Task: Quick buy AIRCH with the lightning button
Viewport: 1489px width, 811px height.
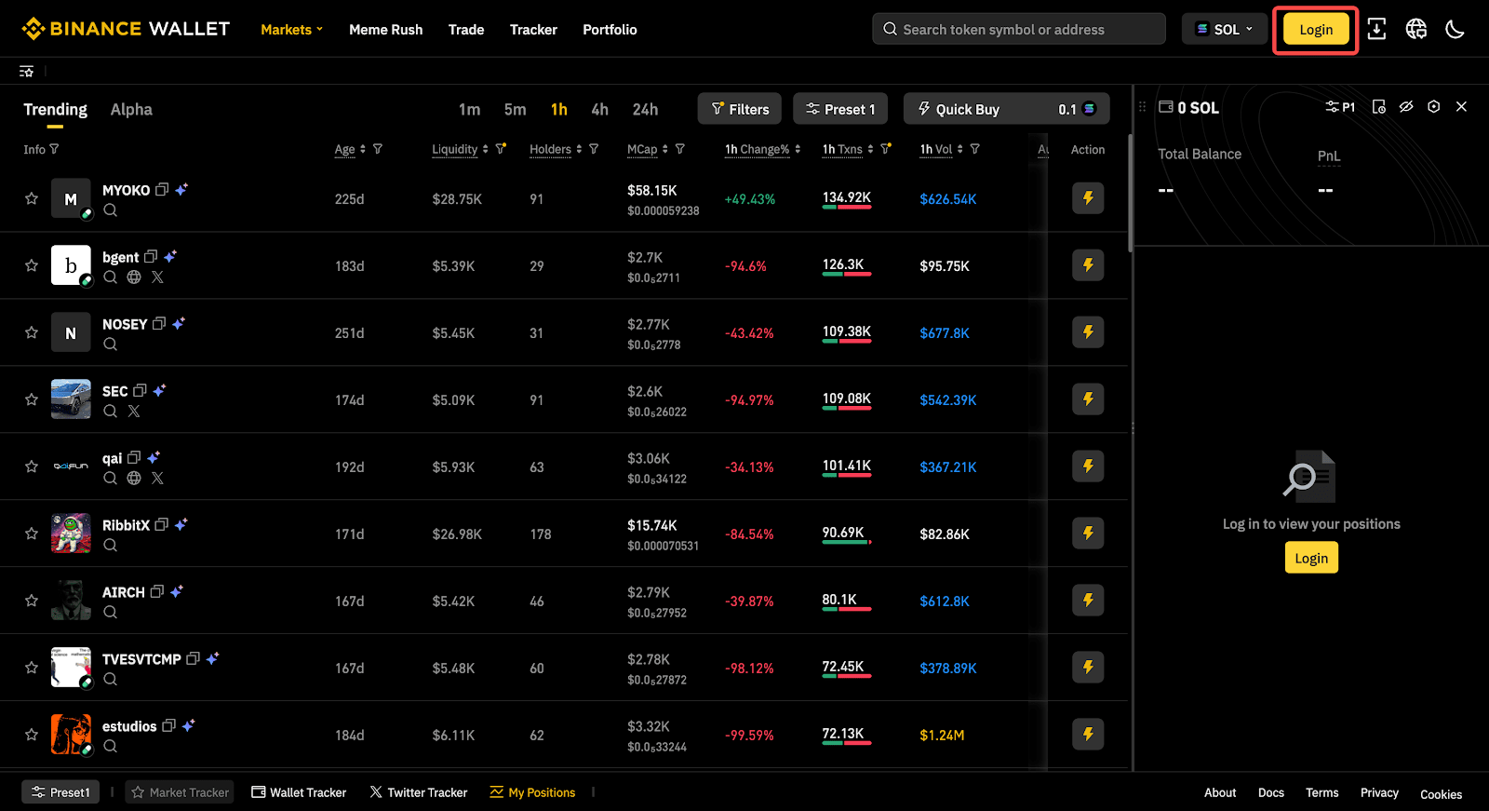Action: (x=1088, y=601)
